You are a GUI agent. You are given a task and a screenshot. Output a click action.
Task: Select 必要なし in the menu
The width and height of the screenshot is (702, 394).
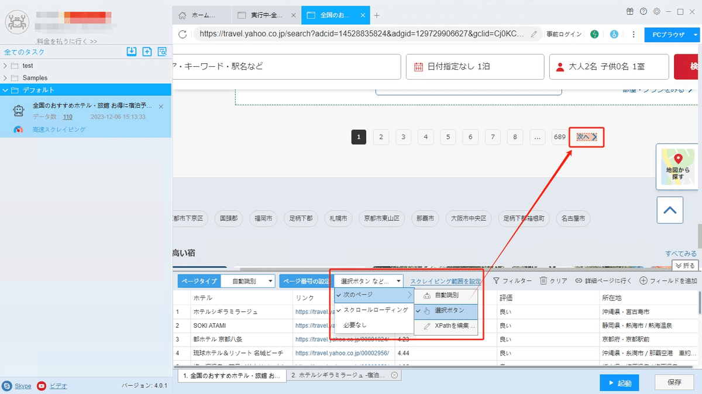(374, 325)
